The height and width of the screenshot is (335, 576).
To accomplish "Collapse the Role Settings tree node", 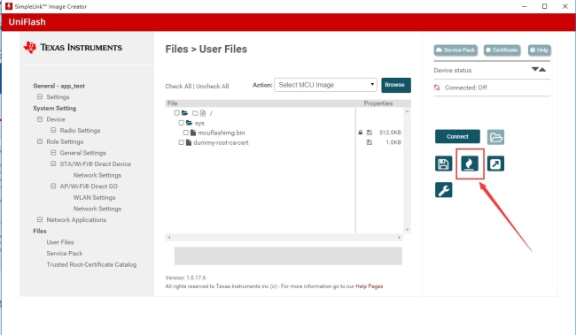I will [x=40, y=141].
